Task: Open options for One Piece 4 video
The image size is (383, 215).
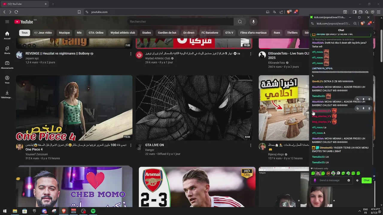Action: [x=130, y=145]
